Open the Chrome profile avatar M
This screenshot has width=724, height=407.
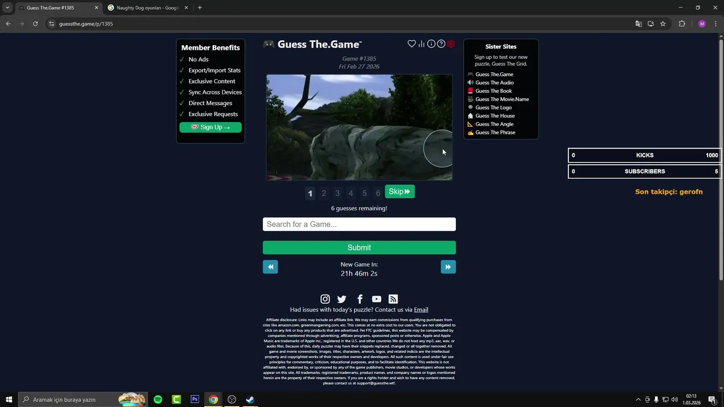tap(702, 24)
